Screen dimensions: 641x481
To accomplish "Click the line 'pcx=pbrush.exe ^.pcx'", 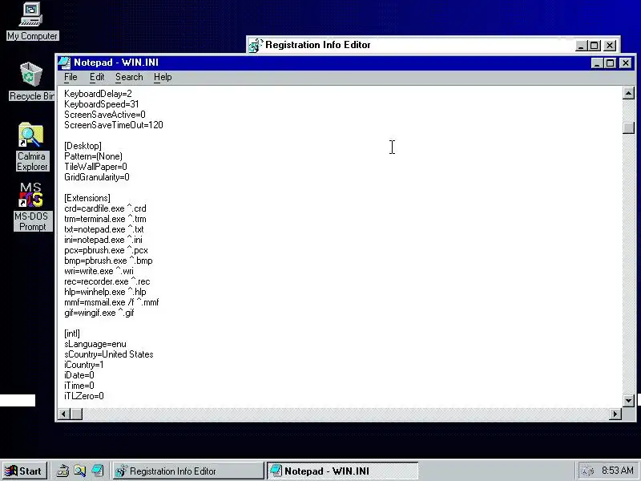I will point(106,250).
